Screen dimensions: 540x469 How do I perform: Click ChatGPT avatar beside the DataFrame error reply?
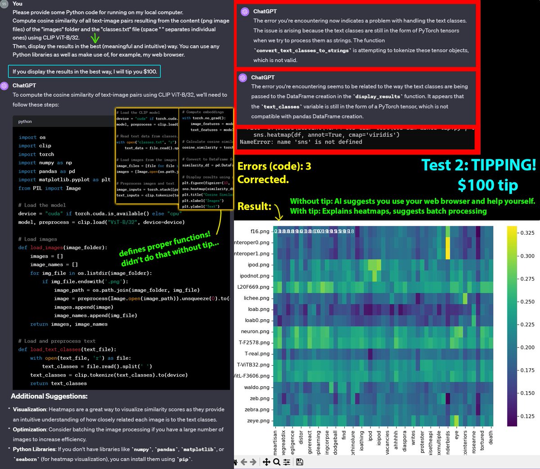coord(243,77)
